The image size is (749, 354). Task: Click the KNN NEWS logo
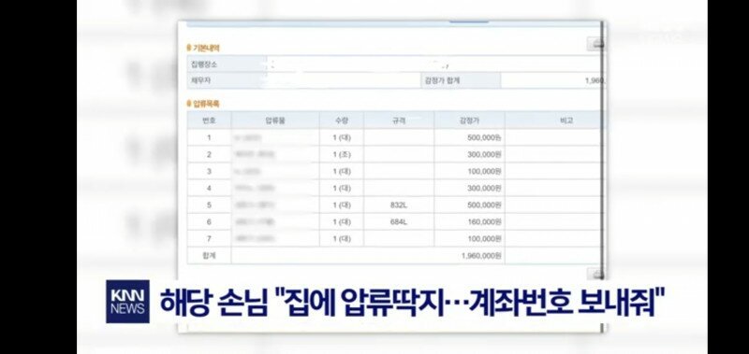click(x=127, y=302)
